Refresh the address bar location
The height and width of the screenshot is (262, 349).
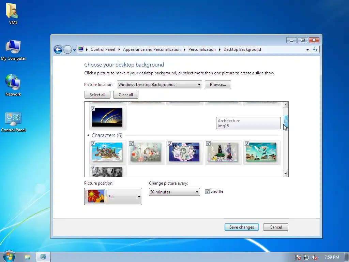click(x=315, y=49)
